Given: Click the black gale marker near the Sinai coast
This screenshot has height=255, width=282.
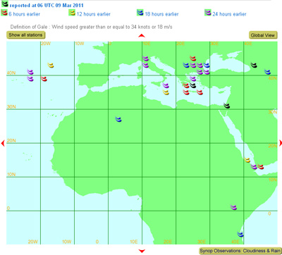Looking at the screenshot, I should coord(227,106).
